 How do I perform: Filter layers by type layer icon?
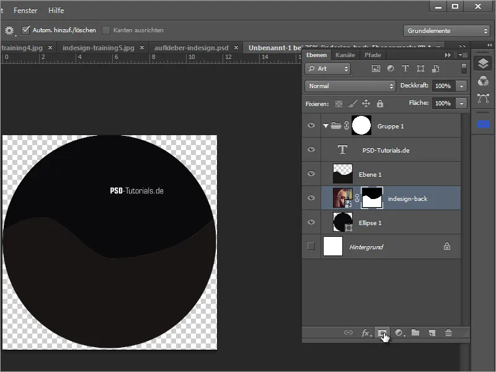click(x=405, y=69)
